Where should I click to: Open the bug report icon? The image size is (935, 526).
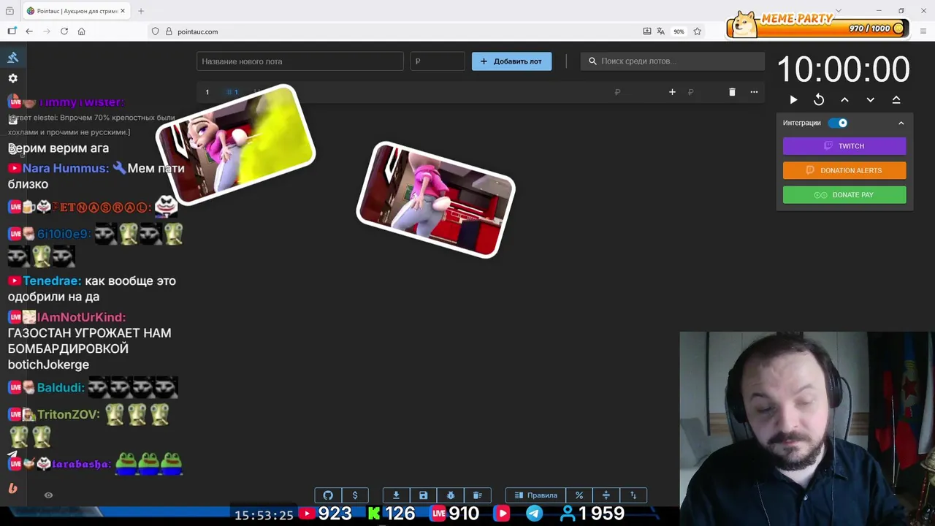[450, 495]
